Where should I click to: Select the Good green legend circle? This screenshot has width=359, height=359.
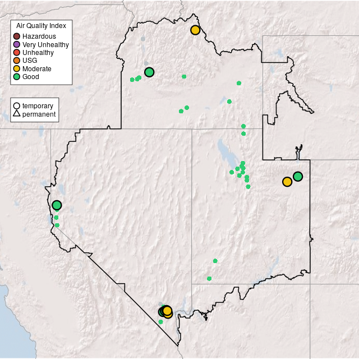(17, 76)
